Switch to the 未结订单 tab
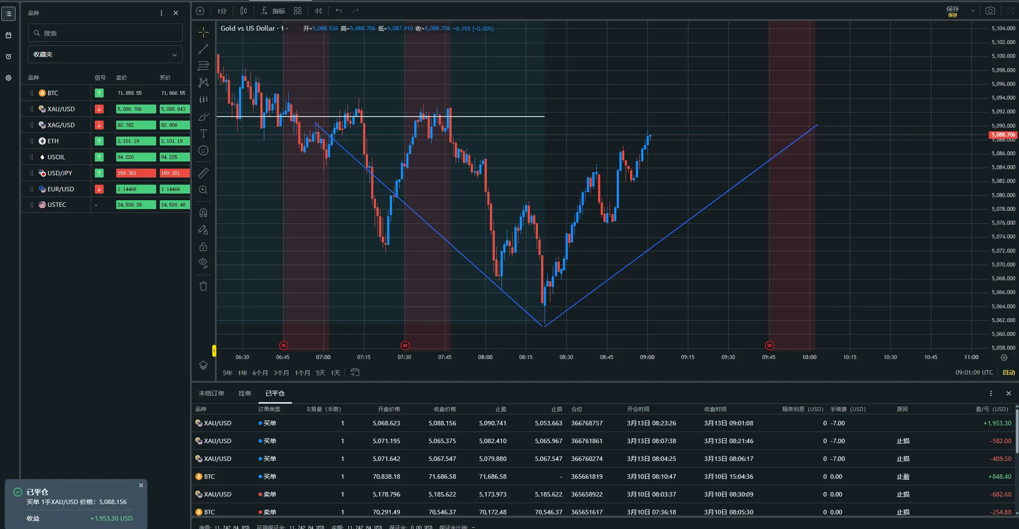This screenshot has height=529, width=1019. (x=211, y=393)
